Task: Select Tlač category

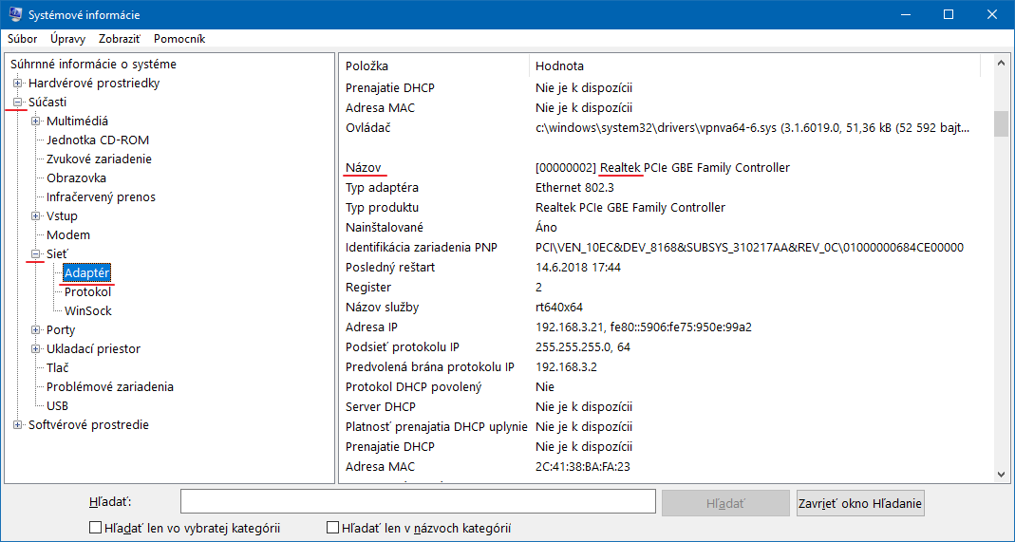Action: click(x=58, y=368)
